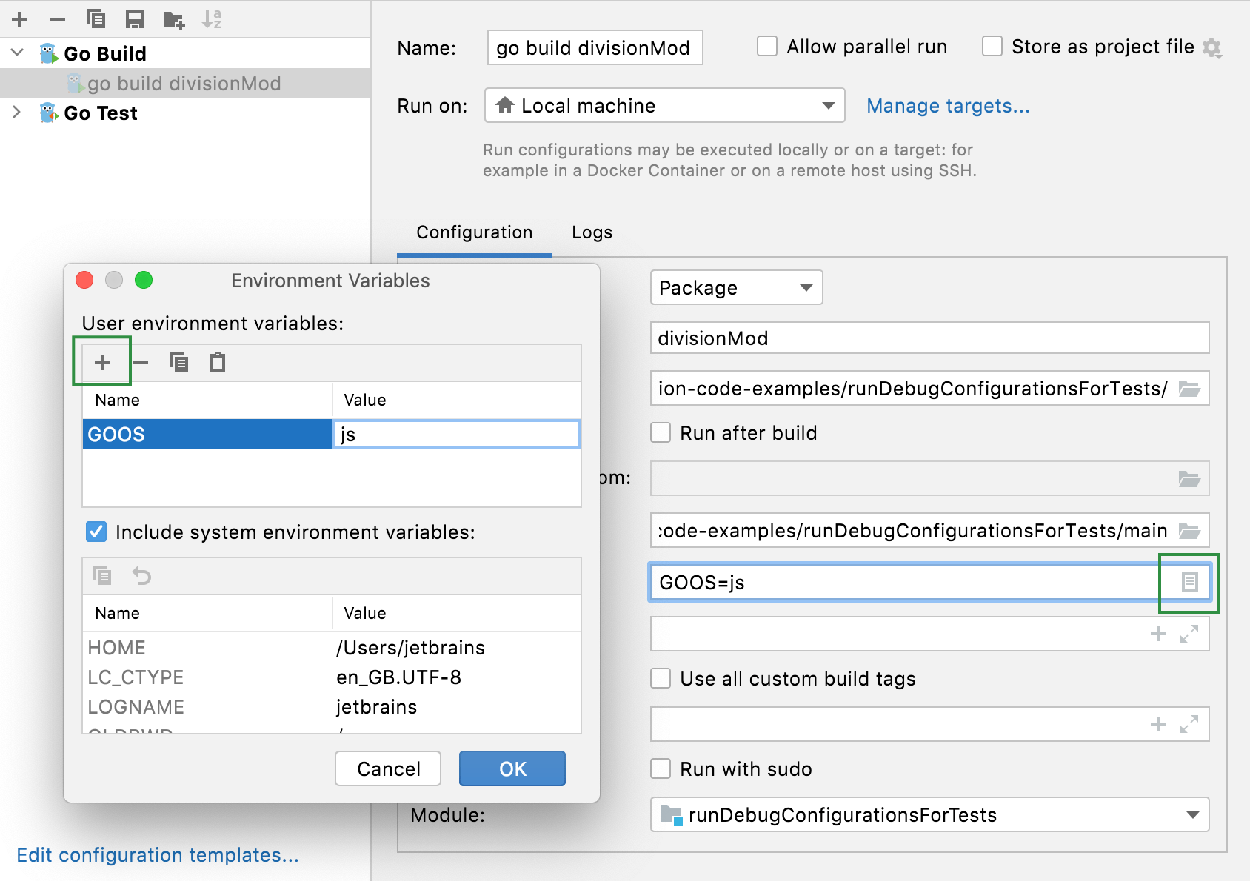Click Manage targets link

tap(948, 106)
